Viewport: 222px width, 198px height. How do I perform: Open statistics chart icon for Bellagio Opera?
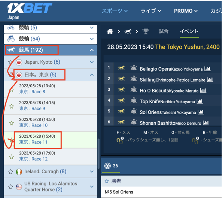click(207, 69)
